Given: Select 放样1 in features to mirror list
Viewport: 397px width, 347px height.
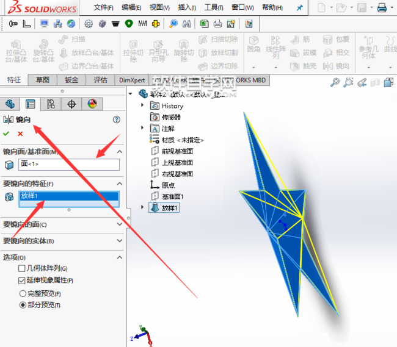Looking at the screenshot, I should 68,196.
